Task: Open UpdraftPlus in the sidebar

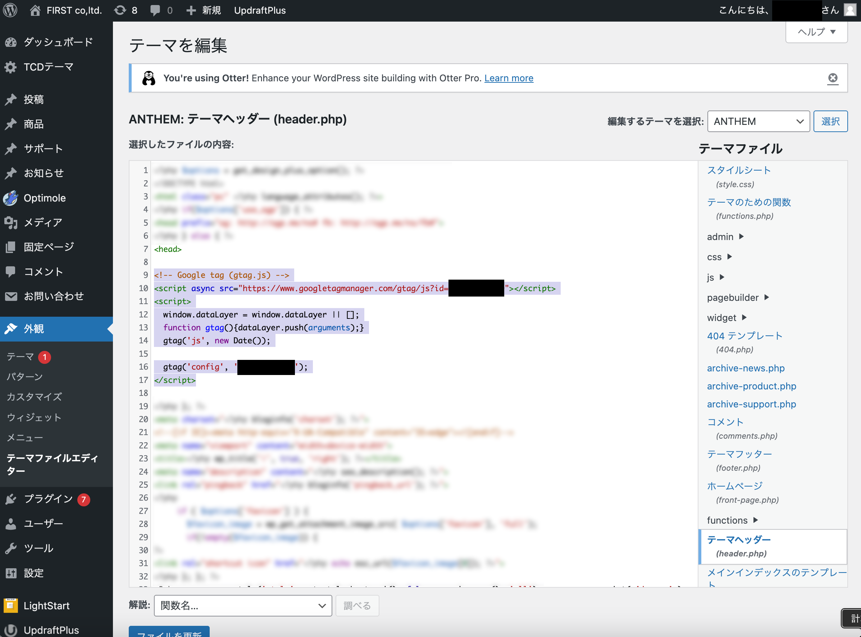Action: click(x=56, y=630)
